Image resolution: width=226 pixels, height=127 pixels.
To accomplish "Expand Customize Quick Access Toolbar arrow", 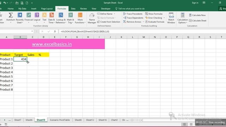I will (x=32, y=3).
